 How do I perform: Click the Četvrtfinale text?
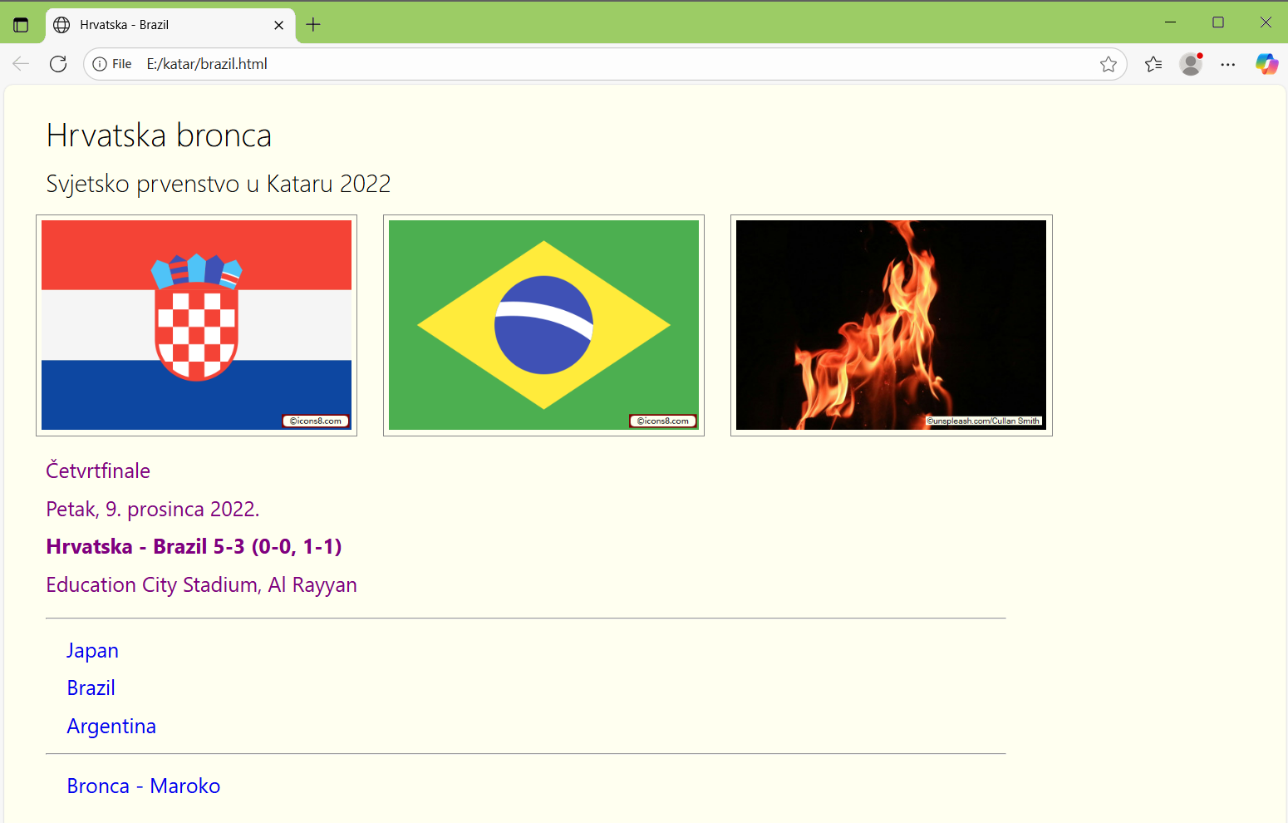(x=98, y=471)
